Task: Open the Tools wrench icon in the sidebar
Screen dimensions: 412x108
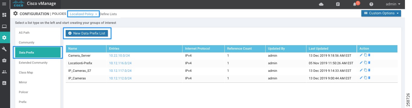Action: point(4,49)
